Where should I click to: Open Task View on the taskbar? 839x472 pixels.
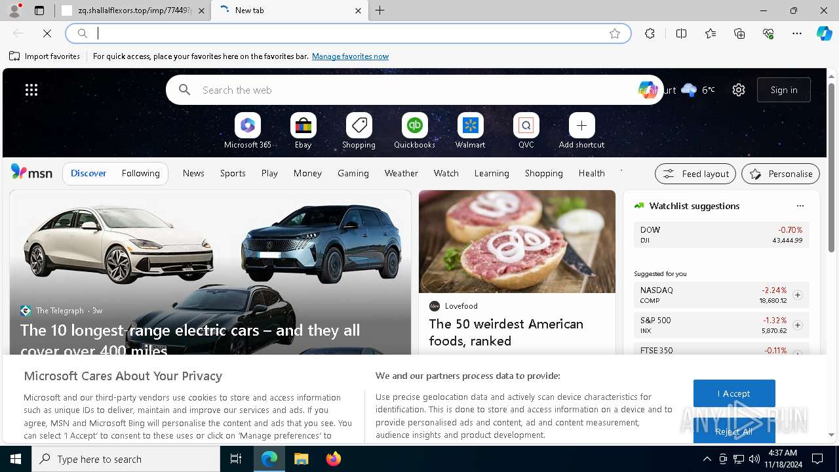236,459
